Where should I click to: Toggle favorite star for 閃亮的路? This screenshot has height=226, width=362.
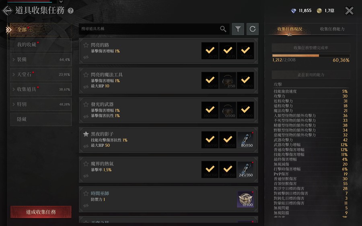coord(86,45)
